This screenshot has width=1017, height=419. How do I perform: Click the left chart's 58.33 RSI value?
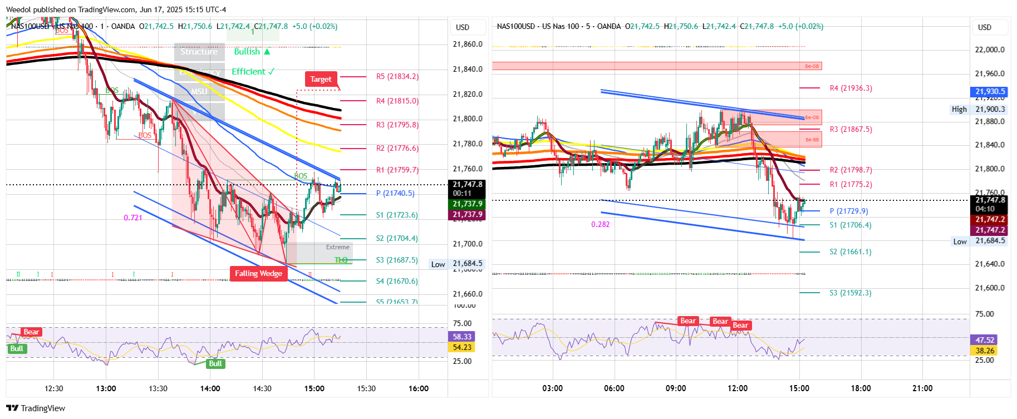coord(462,337)
